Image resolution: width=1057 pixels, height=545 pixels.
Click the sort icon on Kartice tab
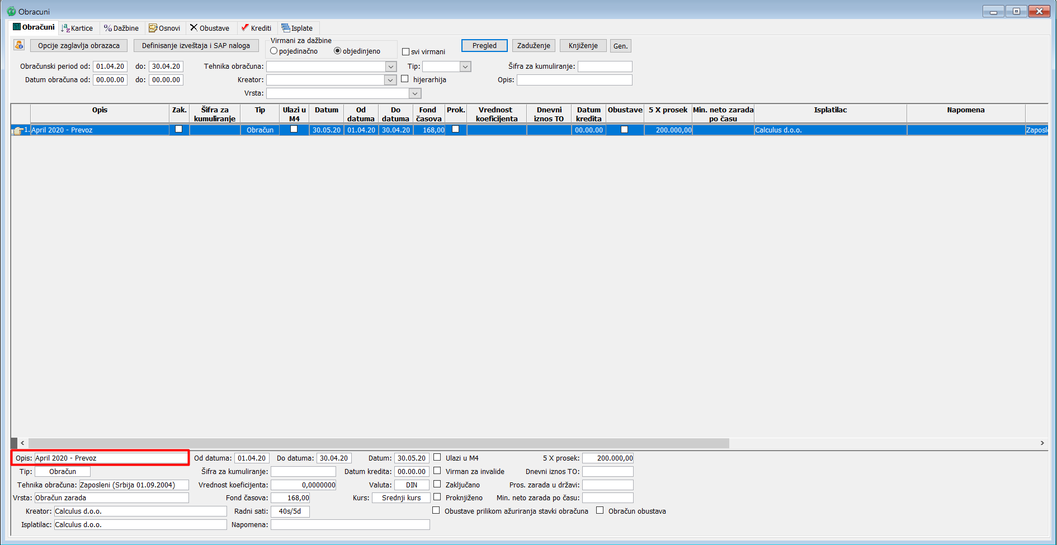tap(65, 28)
